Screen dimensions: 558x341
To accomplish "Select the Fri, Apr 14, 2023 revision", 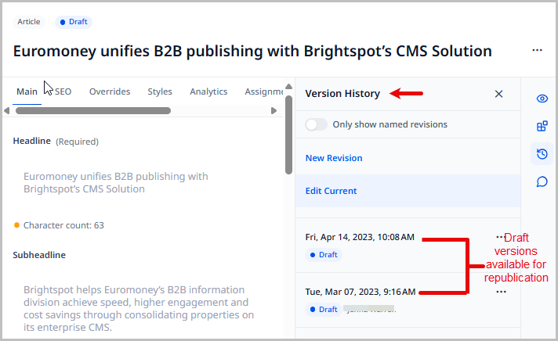I will tap(360, 237).
